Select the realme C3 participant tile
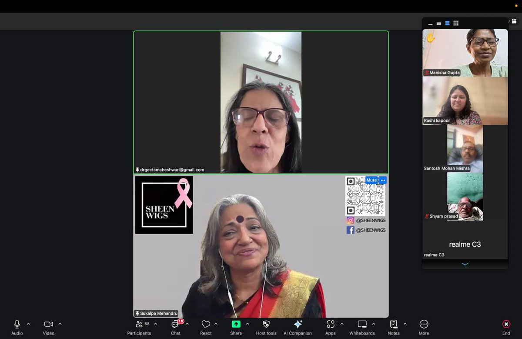 465,240
